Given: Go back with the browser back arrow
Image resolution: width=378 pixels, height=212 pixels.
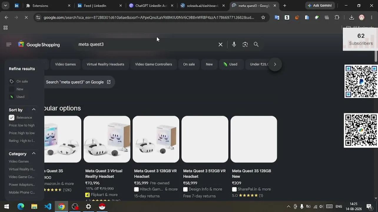Looking at the screenshot, I should click(x=6, y=17).
